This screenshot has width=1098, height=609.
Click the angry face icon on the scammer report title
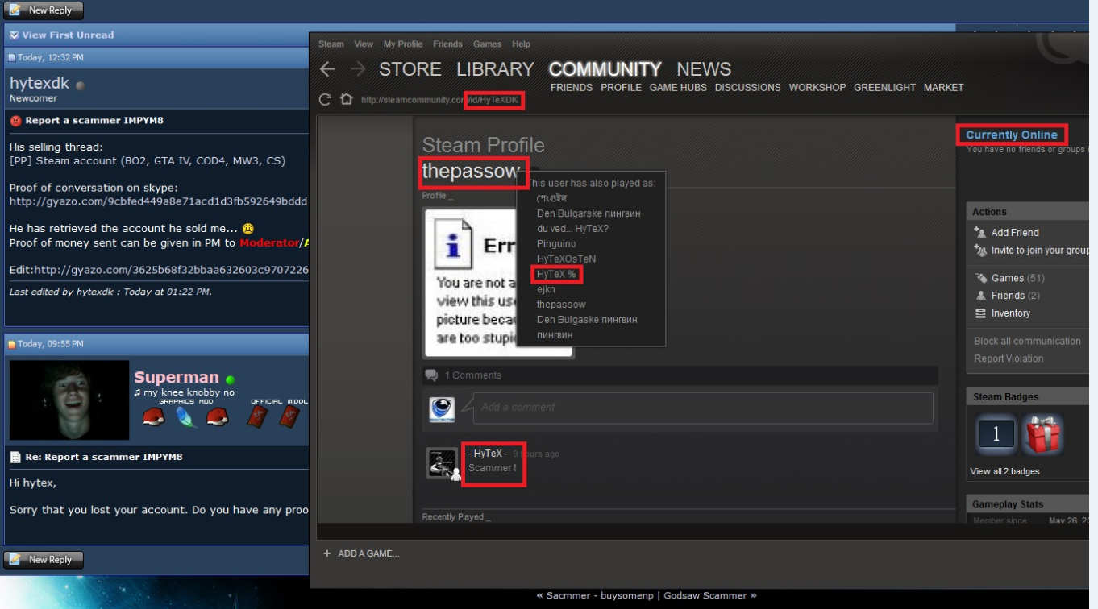(x=15, y=121)
